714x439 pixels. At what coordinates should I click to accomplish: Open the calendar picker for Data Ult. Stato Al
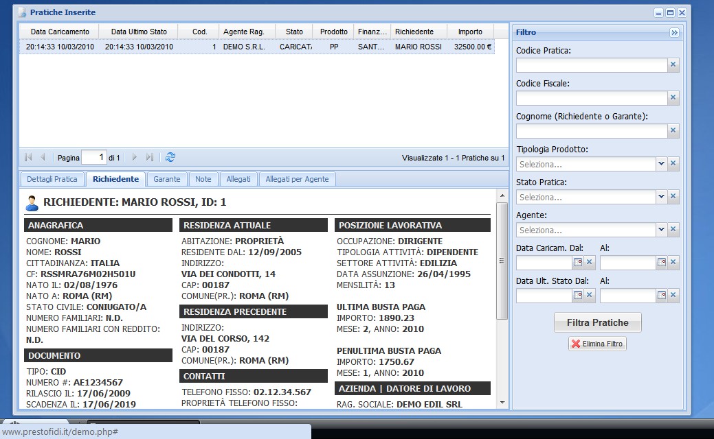coord(662,296)
